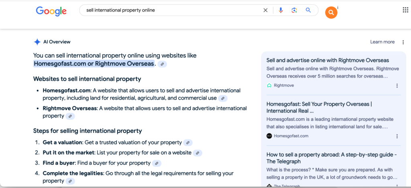Open AI Overview three-dot options menu

coord(403,42)
